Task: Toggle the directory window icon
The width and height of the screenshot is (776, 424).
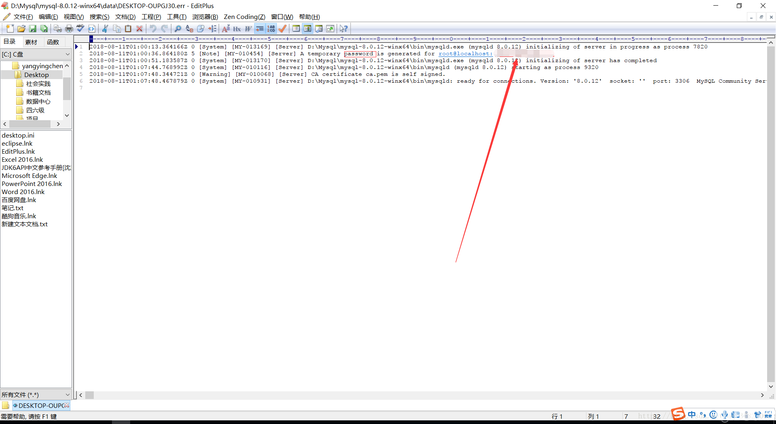Action: click(308, 29)
